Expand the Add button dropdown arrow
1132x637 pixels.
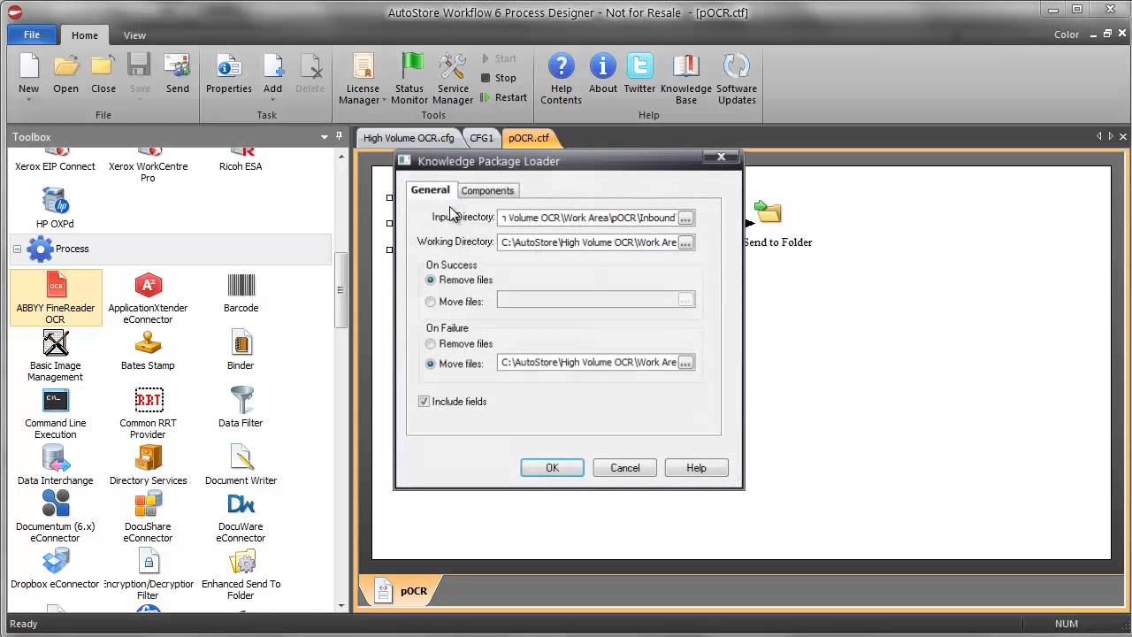coord(272,100)
